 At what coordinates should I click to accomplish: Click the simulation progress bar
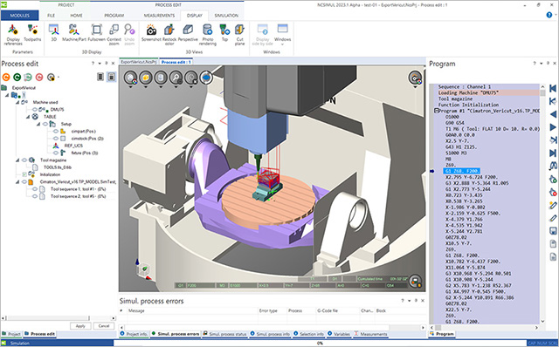(x=319, y=344)
